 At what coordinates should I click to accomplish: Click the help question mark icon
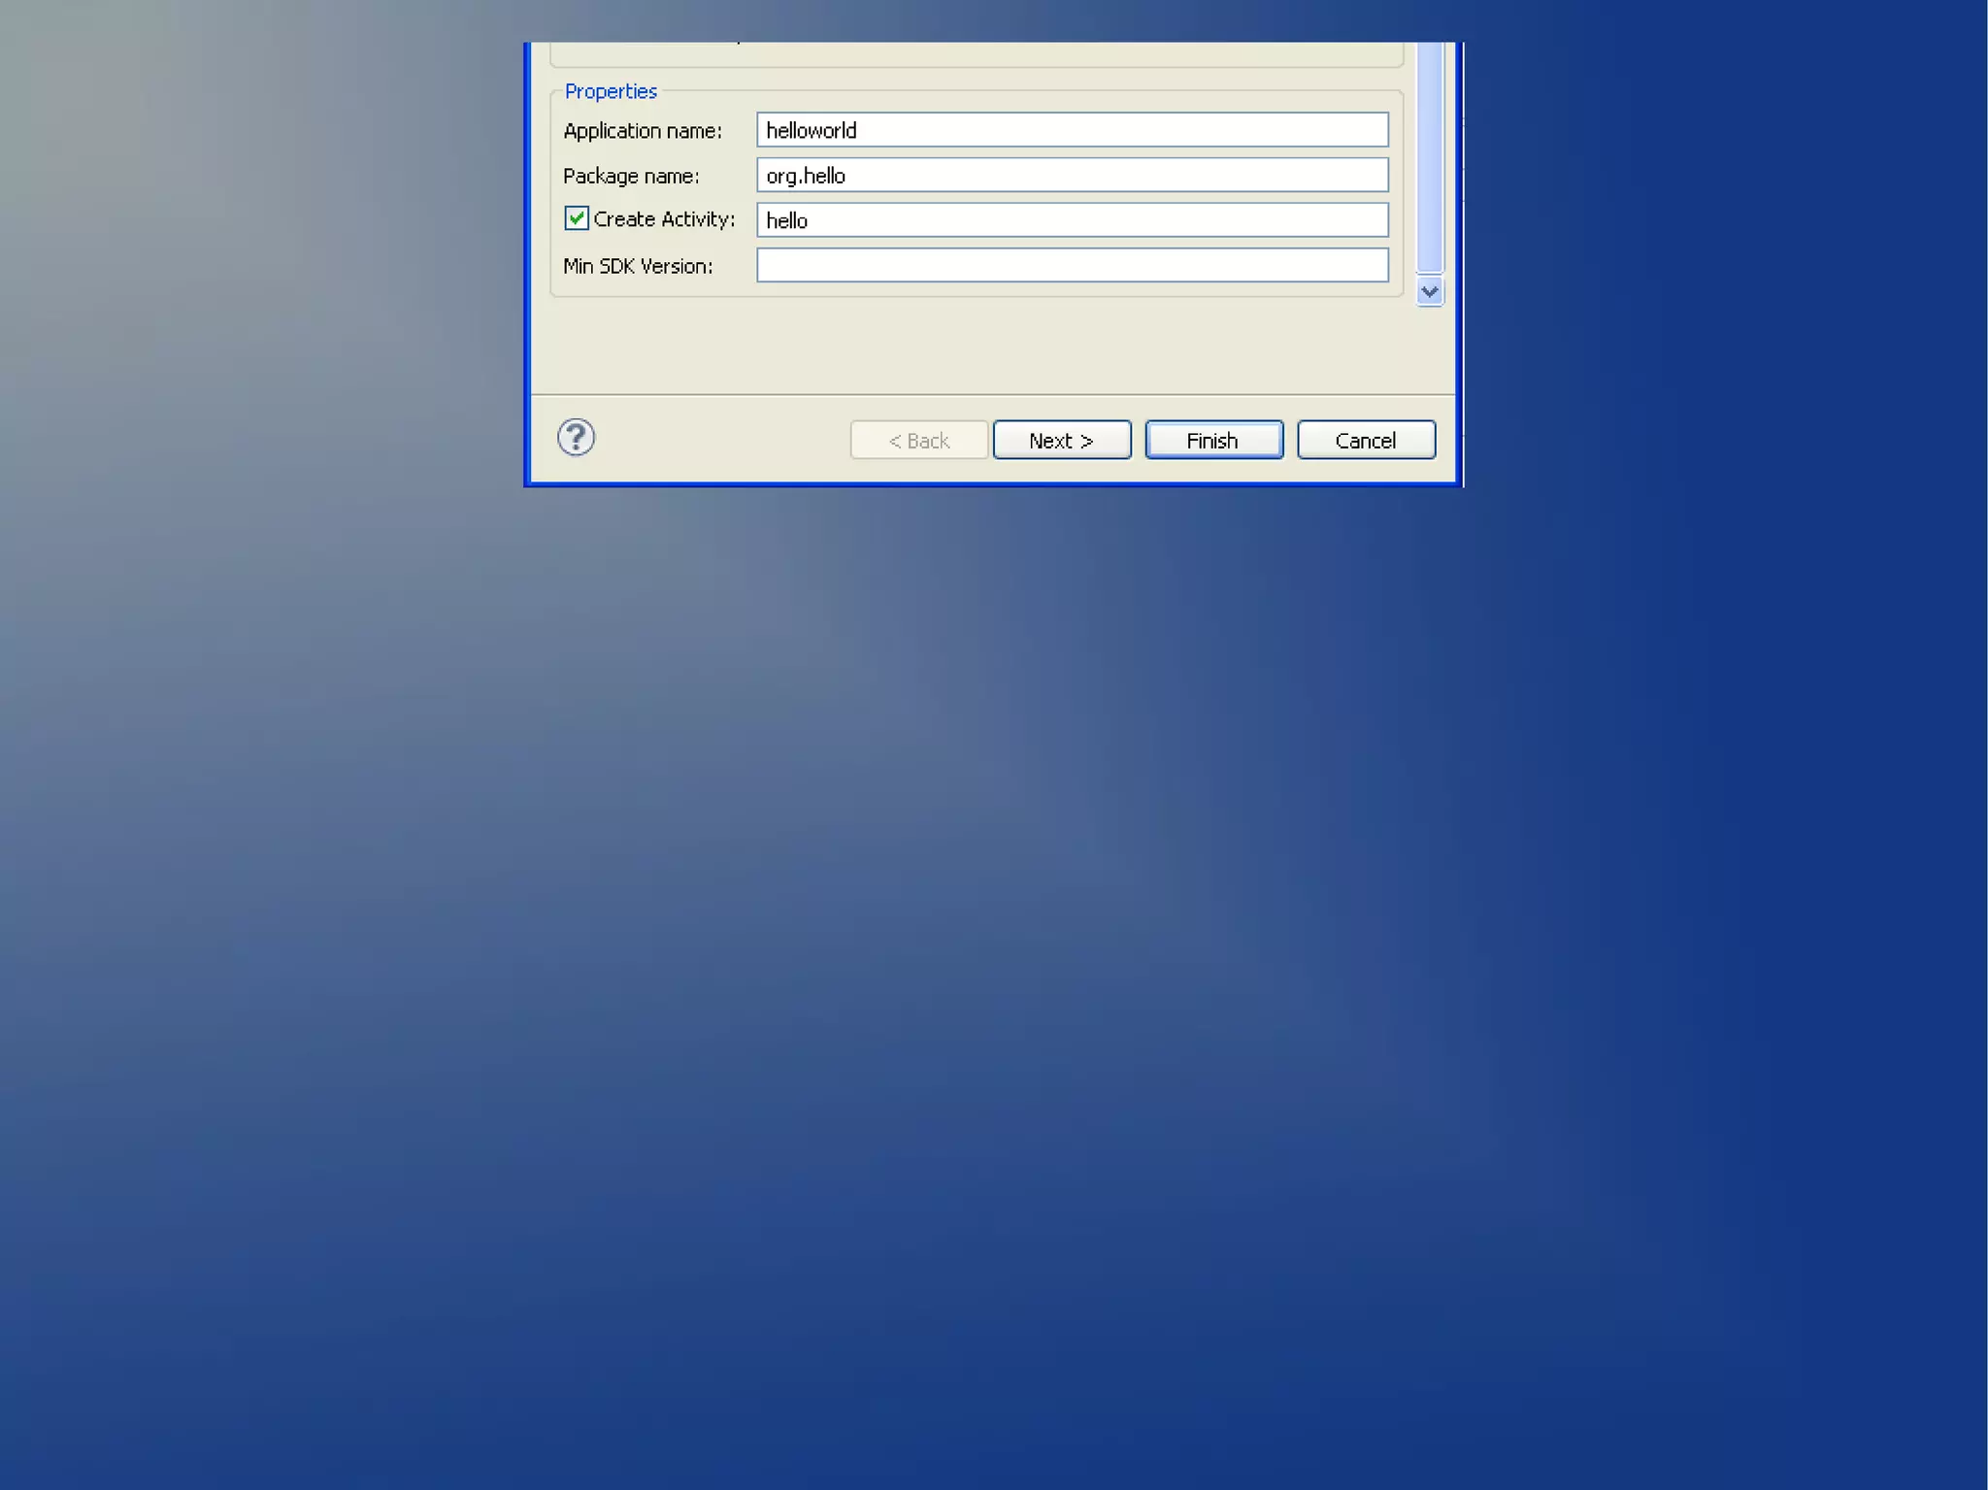[576, 438]
